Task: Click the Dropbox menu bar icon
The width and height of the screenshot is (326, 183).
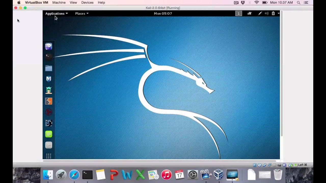Action: click(x=243, y=3)
